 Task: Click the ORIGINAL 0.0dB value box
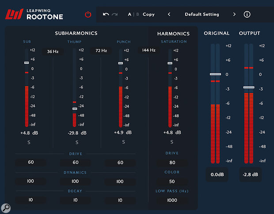pyautogui.click(x=217, y=175)
